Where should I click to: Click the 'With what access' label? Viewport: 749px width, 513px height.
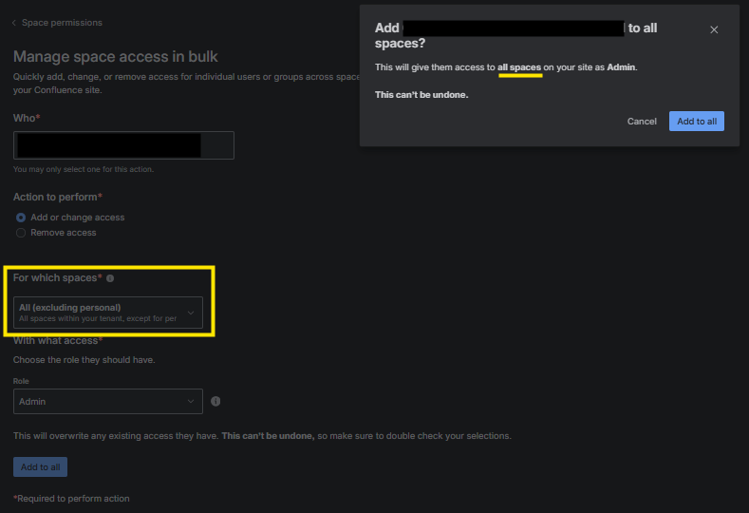57,340
